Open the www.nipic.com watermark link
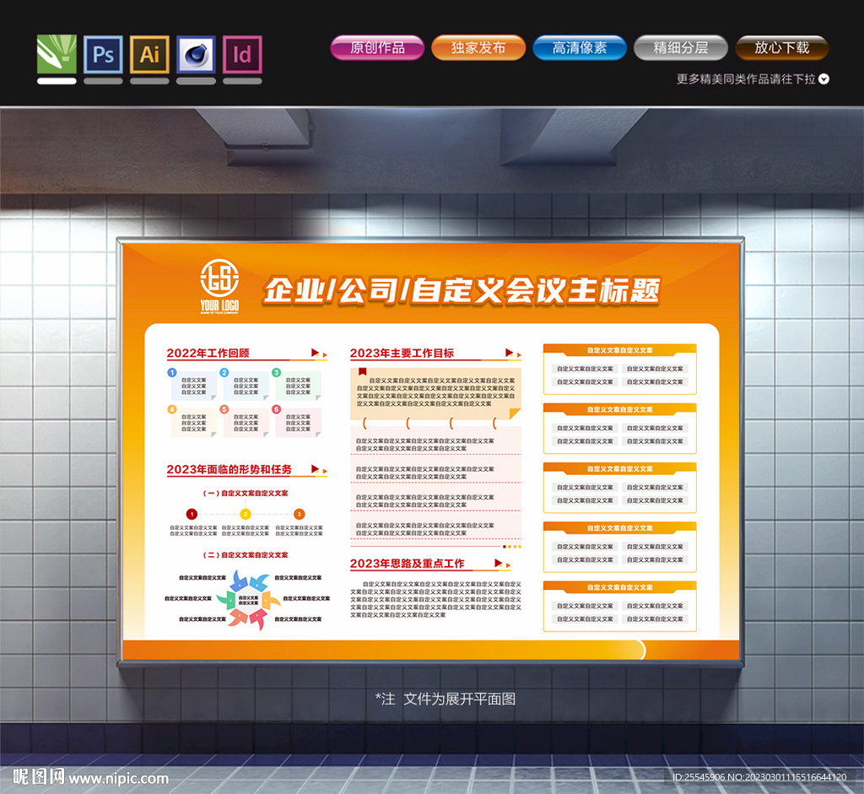Image resolution: width=864 pixels, height=794 pixels. point(118,778)
